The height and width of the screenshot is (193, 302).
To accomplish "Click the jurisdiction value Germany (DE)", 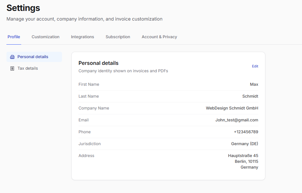I will pyautogui.click(x=244, y=144).
